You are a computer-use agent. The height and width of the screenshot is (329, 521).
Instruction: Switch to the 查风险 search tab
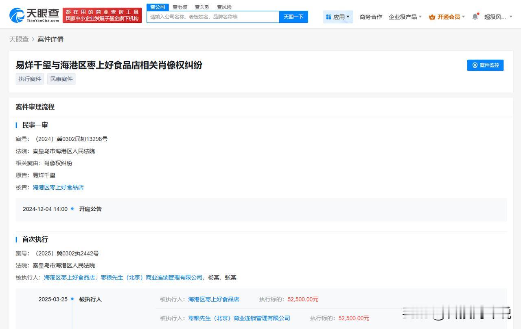coord(224,7)
